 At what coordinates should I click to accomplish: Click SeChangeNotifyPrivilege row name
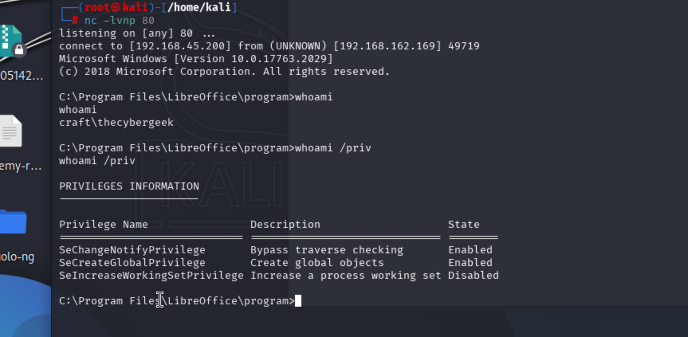(x=132, y=250)
